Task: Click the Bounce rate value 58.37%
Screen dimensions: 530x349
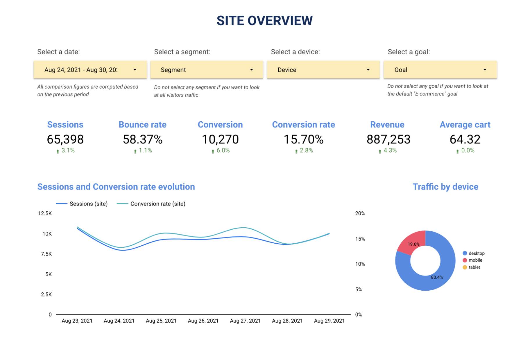Action: [x=142, y=139]
